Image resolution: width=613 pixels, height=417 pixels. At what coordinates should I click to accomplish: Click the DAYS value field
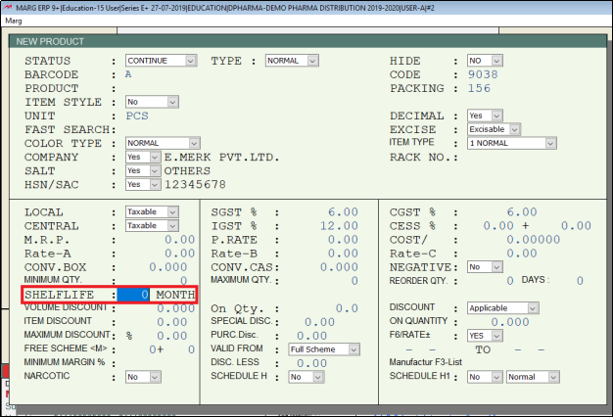[580, 281]
